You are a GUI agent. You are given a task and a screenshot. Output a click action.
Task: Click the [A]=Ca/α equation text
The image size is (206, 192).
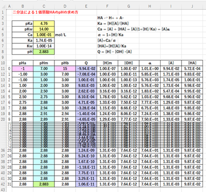106,40
